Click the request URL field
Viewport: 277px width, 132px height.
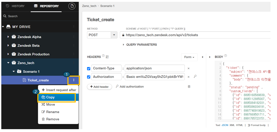[x=195, y=35]
